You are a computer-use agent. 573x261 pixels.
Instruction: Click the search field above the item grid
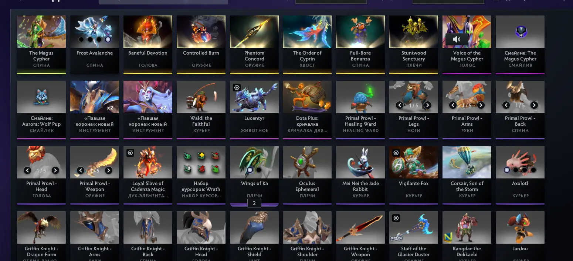pyautogui.click(x=163, y=2)
